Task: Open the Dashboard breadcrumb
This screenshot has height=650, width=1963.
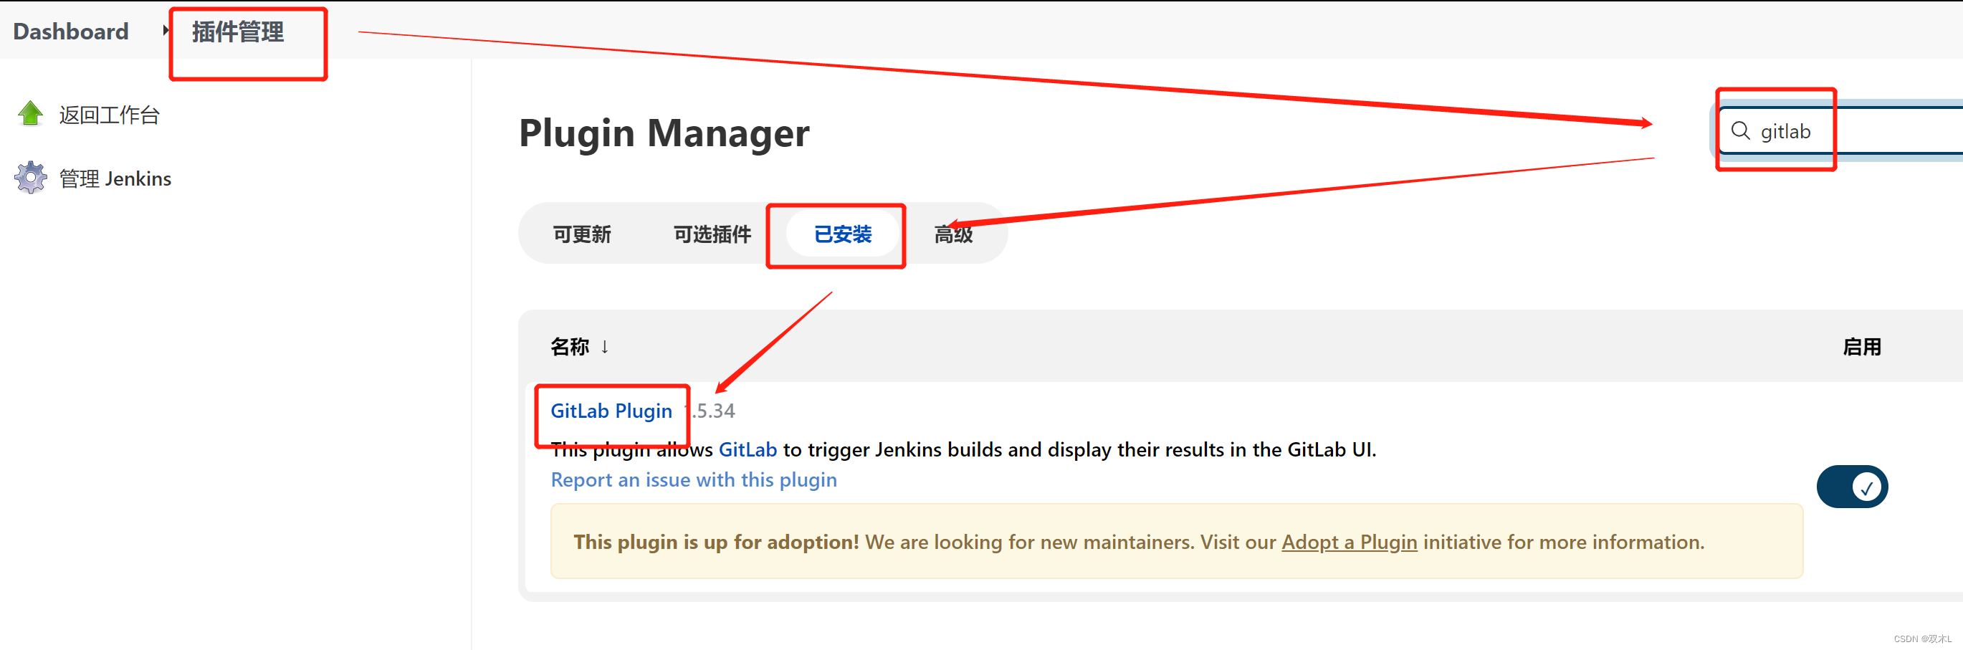Action: 71,32
